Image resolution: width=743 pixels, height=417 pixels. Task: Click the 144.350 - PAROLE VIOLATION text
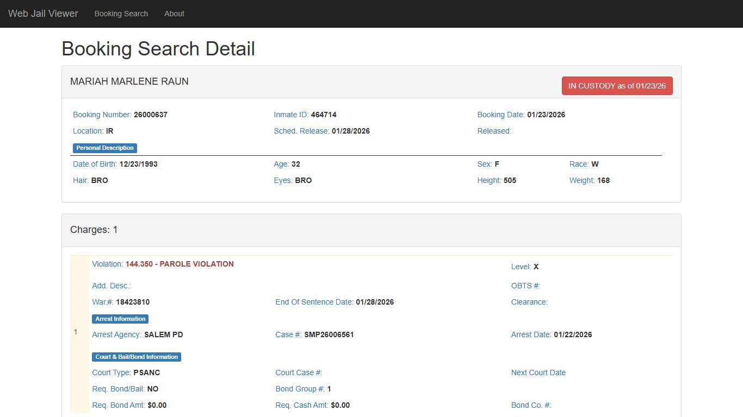(x=179, y=264)
